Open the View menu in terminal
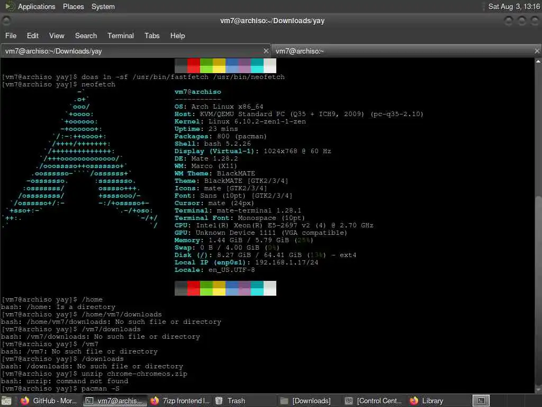Image resolution: width=542 pixels, height=407 pixels. [x=57, y=36]
